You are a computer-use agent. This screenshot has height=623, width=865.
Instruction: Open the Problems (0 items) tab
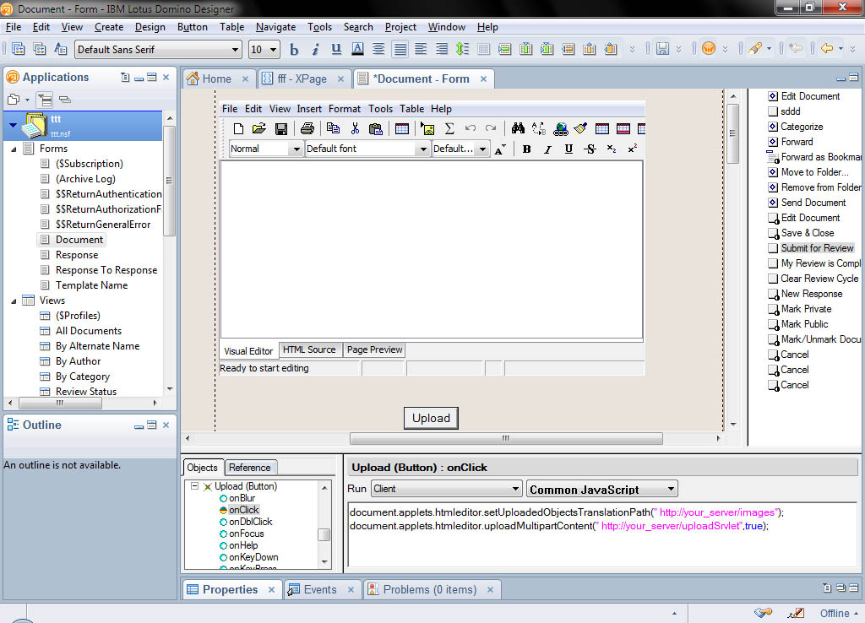click(430, 589)
